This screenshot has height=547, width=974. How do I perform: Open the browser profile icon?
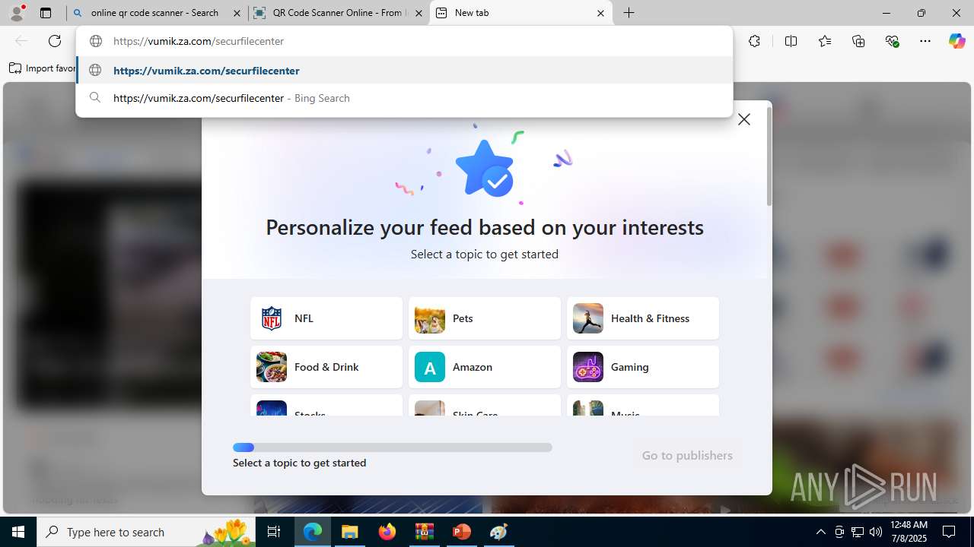coord(17,13)
